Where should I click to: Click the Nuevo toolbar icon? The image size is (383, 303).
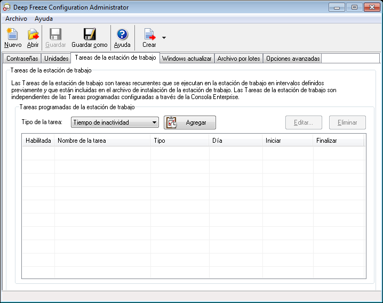12,35
